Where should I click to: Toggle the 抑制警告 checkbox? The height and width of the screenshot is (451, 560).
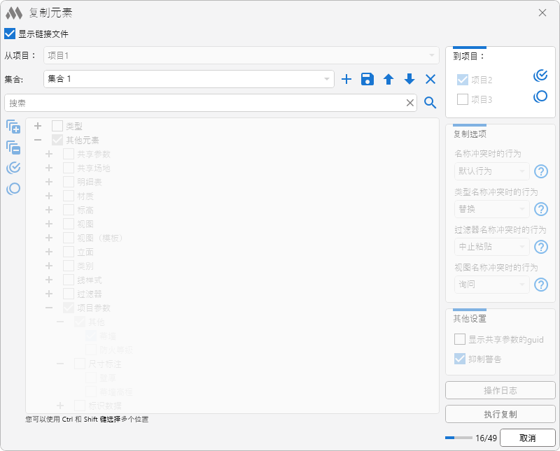(x=460, y=359)
